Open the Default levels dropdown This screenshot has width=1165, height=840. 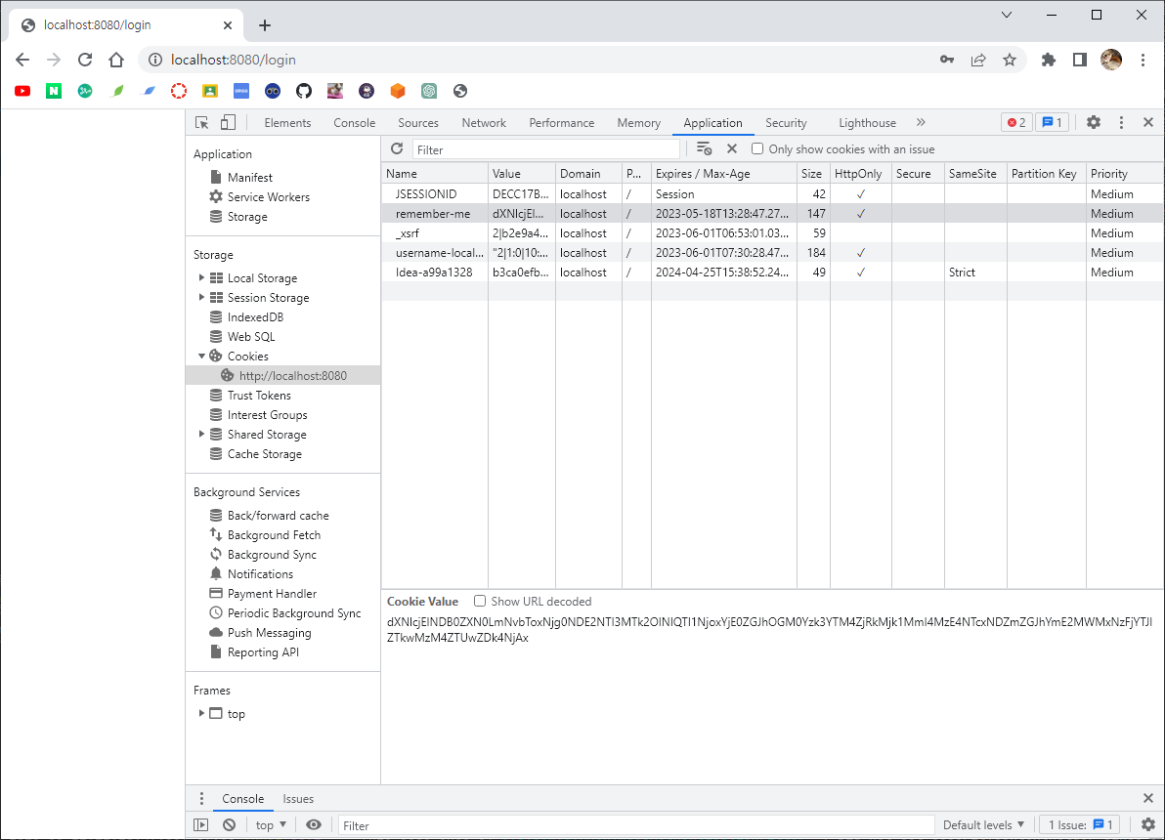[x=984, y=824]
